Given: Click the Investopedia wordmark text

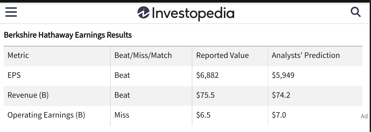Looking at the screenshot, I should pos(193,13).
